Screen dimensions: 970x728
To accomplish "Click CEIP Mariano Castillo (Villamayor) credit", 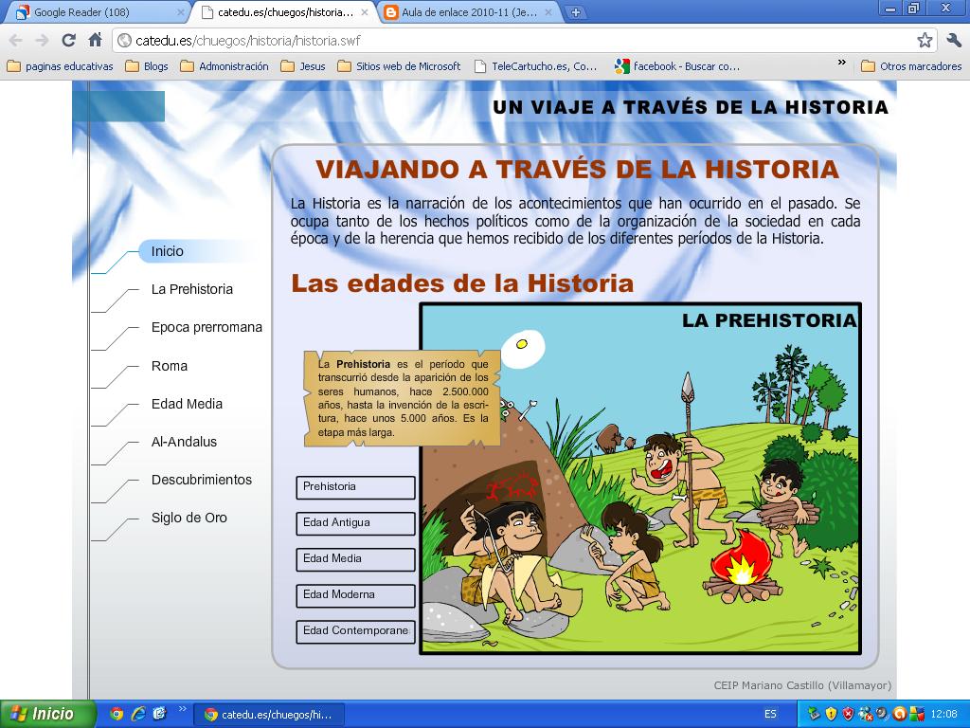I will [x=802, y=685].
